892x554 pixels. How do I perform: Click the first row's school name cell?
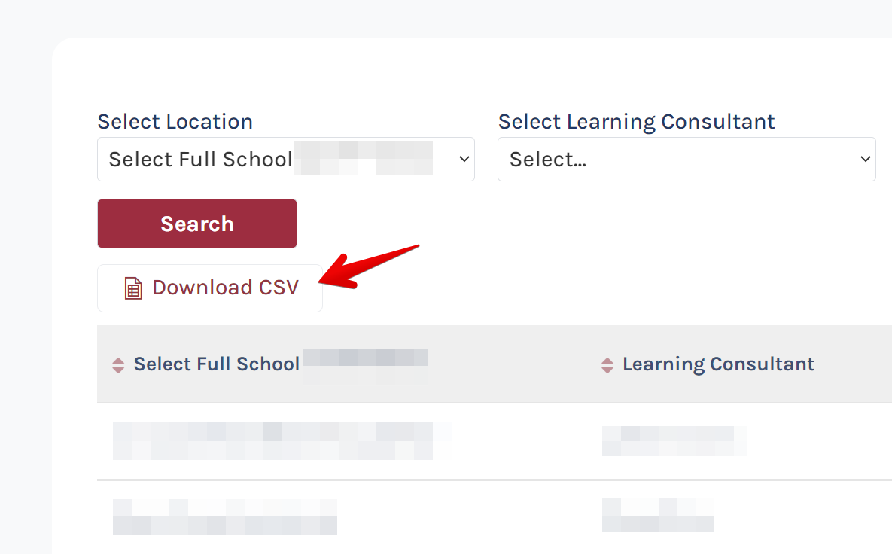282,441
